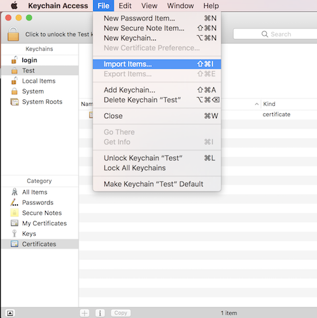The height and width of the screenshot is (318, 317).
Task: Click the Name column header
Action: [x=87, y=104]
